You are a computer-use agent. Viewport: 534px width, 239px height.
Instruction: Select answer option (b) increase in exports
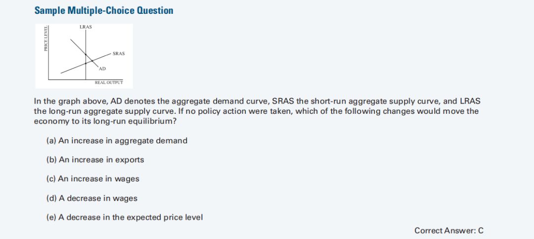95,160
